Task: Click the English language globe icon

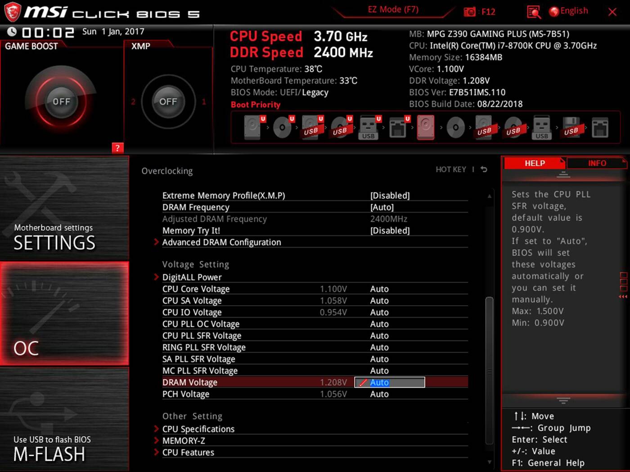Action: (x=554, y=11)
